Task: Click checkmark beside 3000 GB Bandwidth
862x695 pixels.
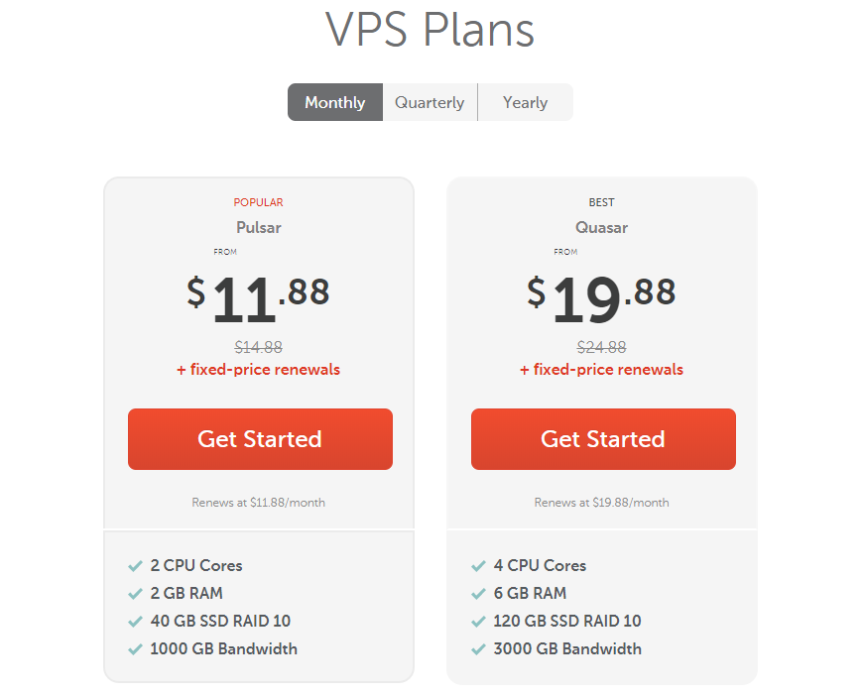Action: 478,649
